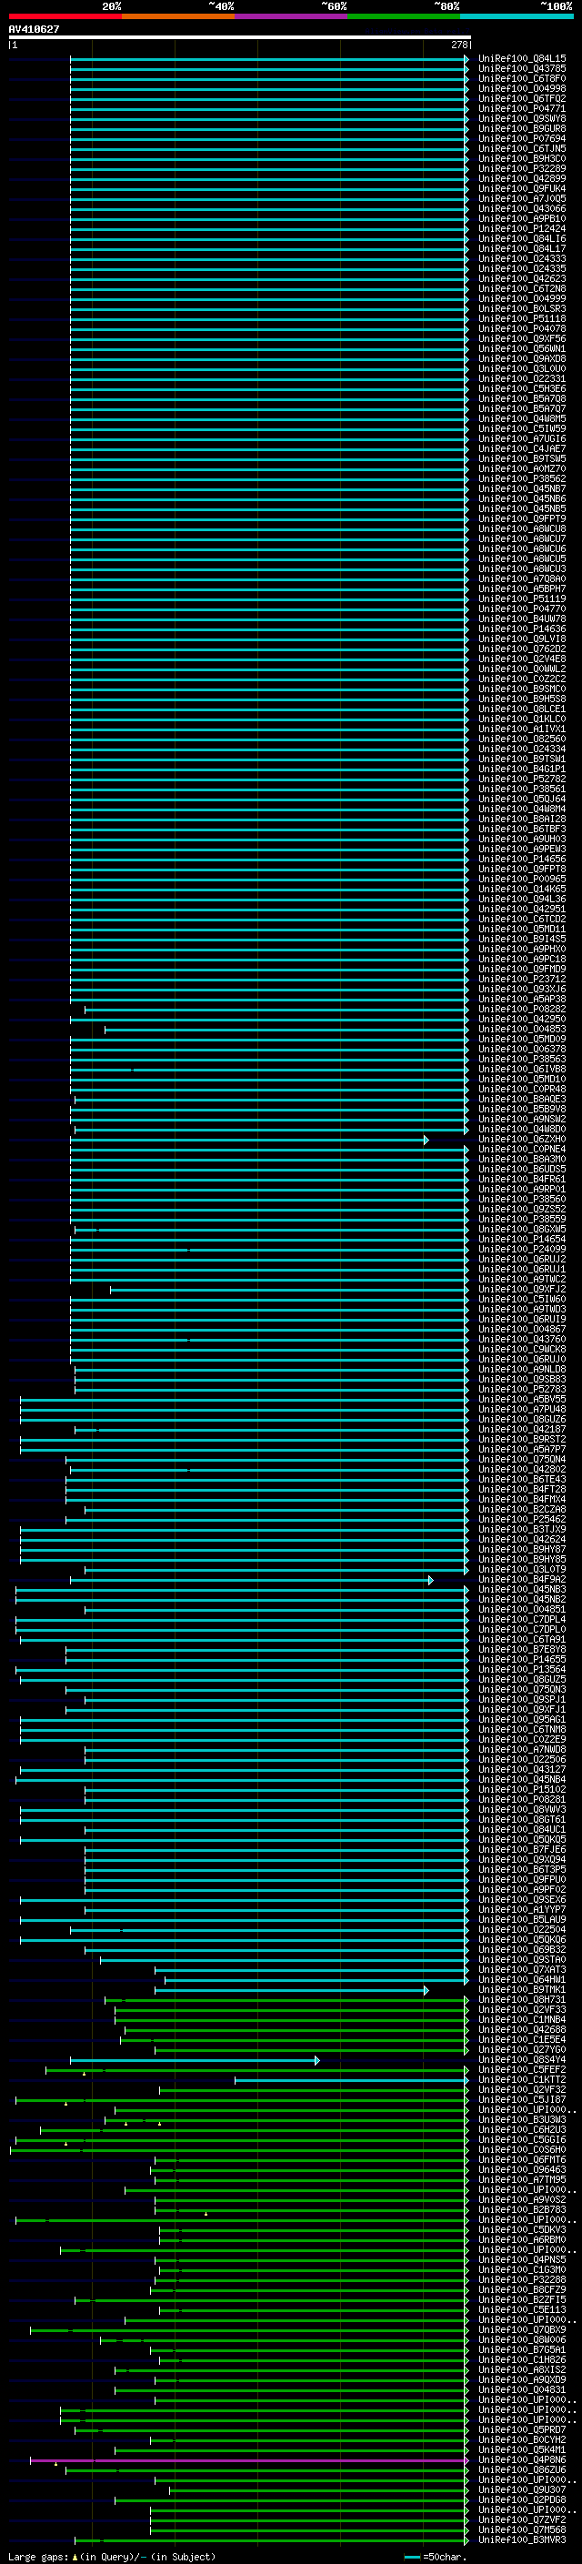Image resolution: width=582 pixels, height=2564 pixels.
Task: Select label UniRef100_Q4PNS5
Action: click(522, 2259)
